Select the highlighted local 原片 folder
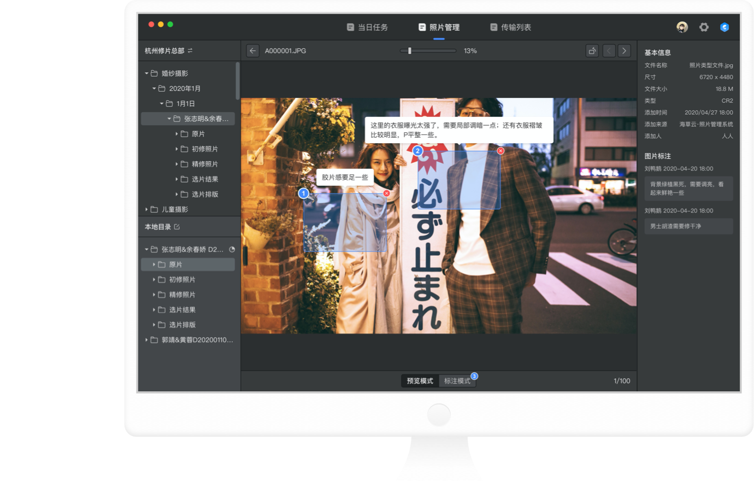Viewport: 754px width, 481px height. coord(188,265)
